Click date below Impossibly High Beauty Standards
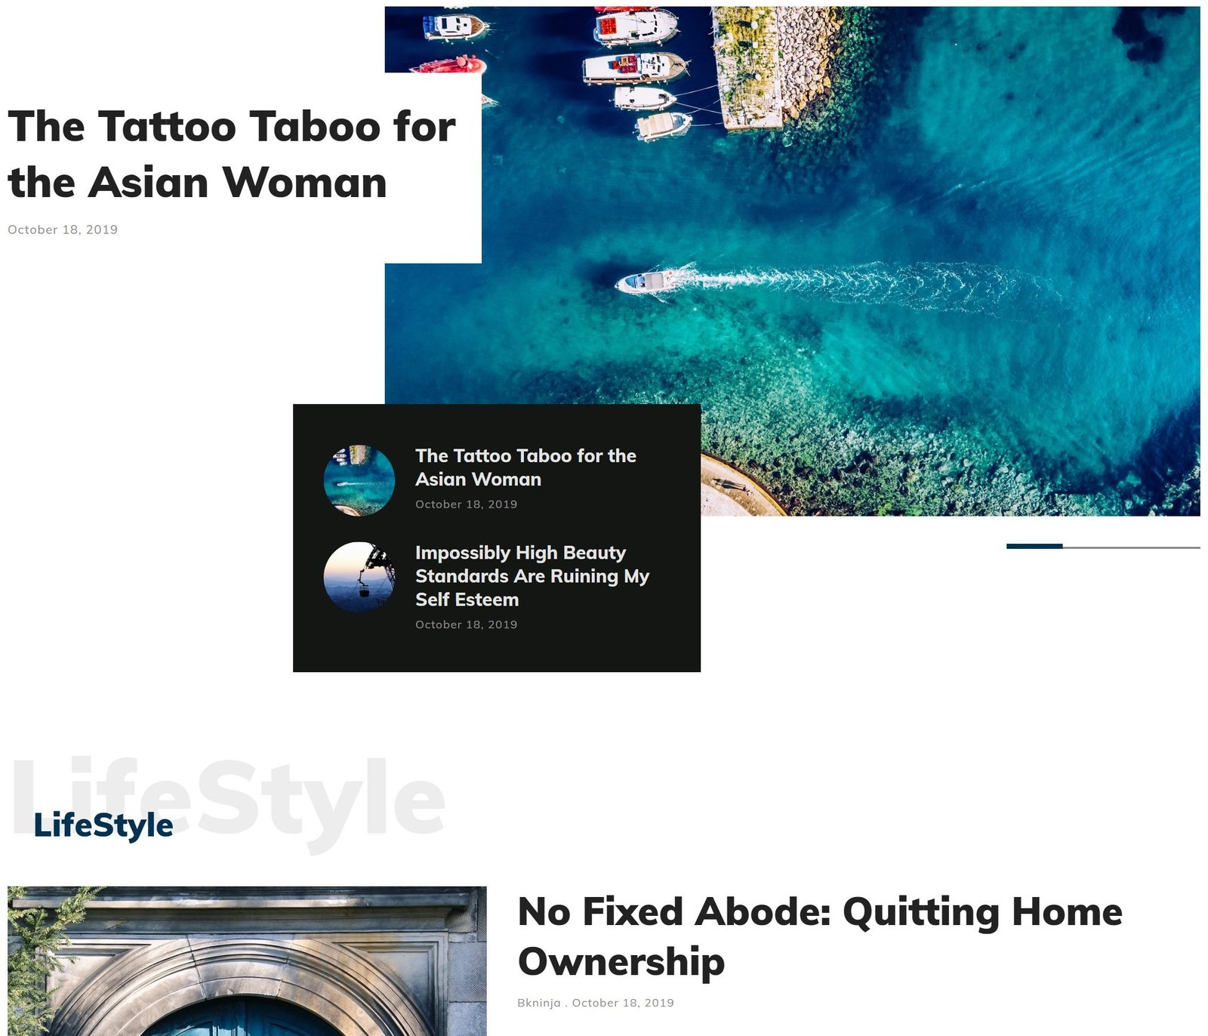The image size is (1208, 1036). click(x=466, y=624)
